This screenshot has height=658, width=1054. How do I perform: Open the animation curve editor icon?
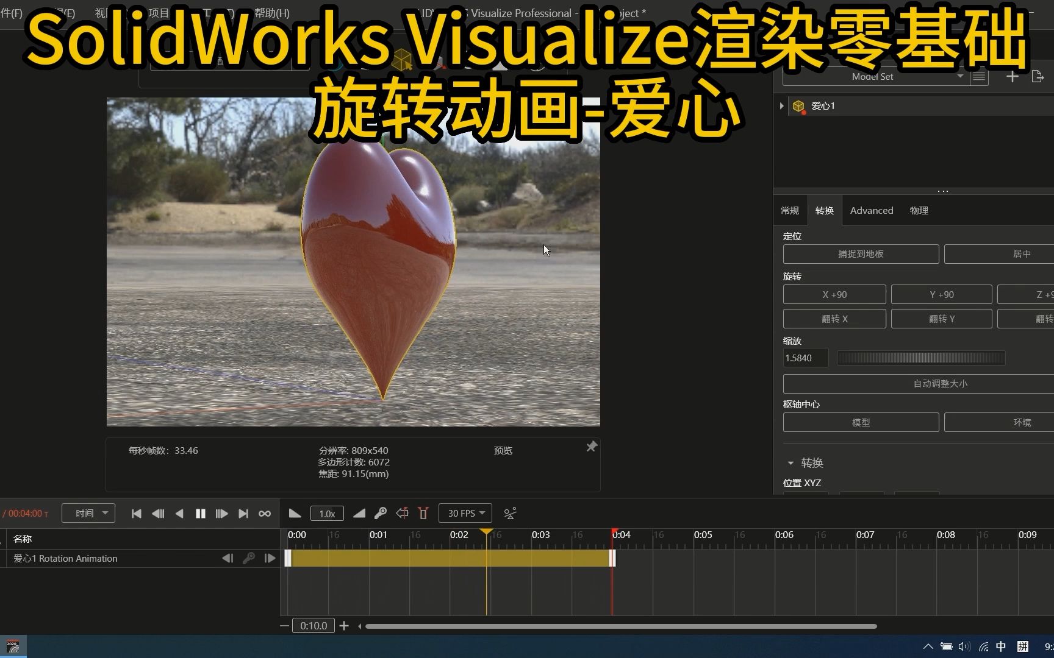(x=510, y=513)
